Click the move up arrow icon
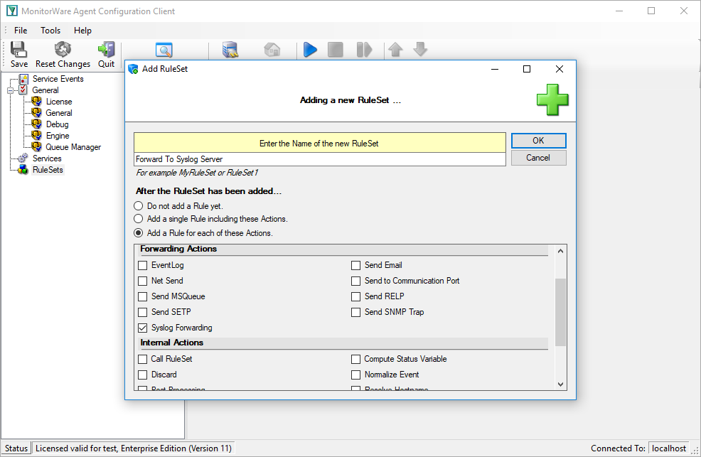 click(x=395, y=50)
